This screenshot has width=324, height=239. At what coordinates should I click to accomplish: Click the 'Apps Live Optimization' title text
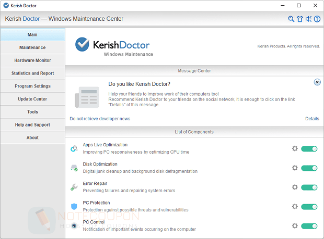[105, 145]
